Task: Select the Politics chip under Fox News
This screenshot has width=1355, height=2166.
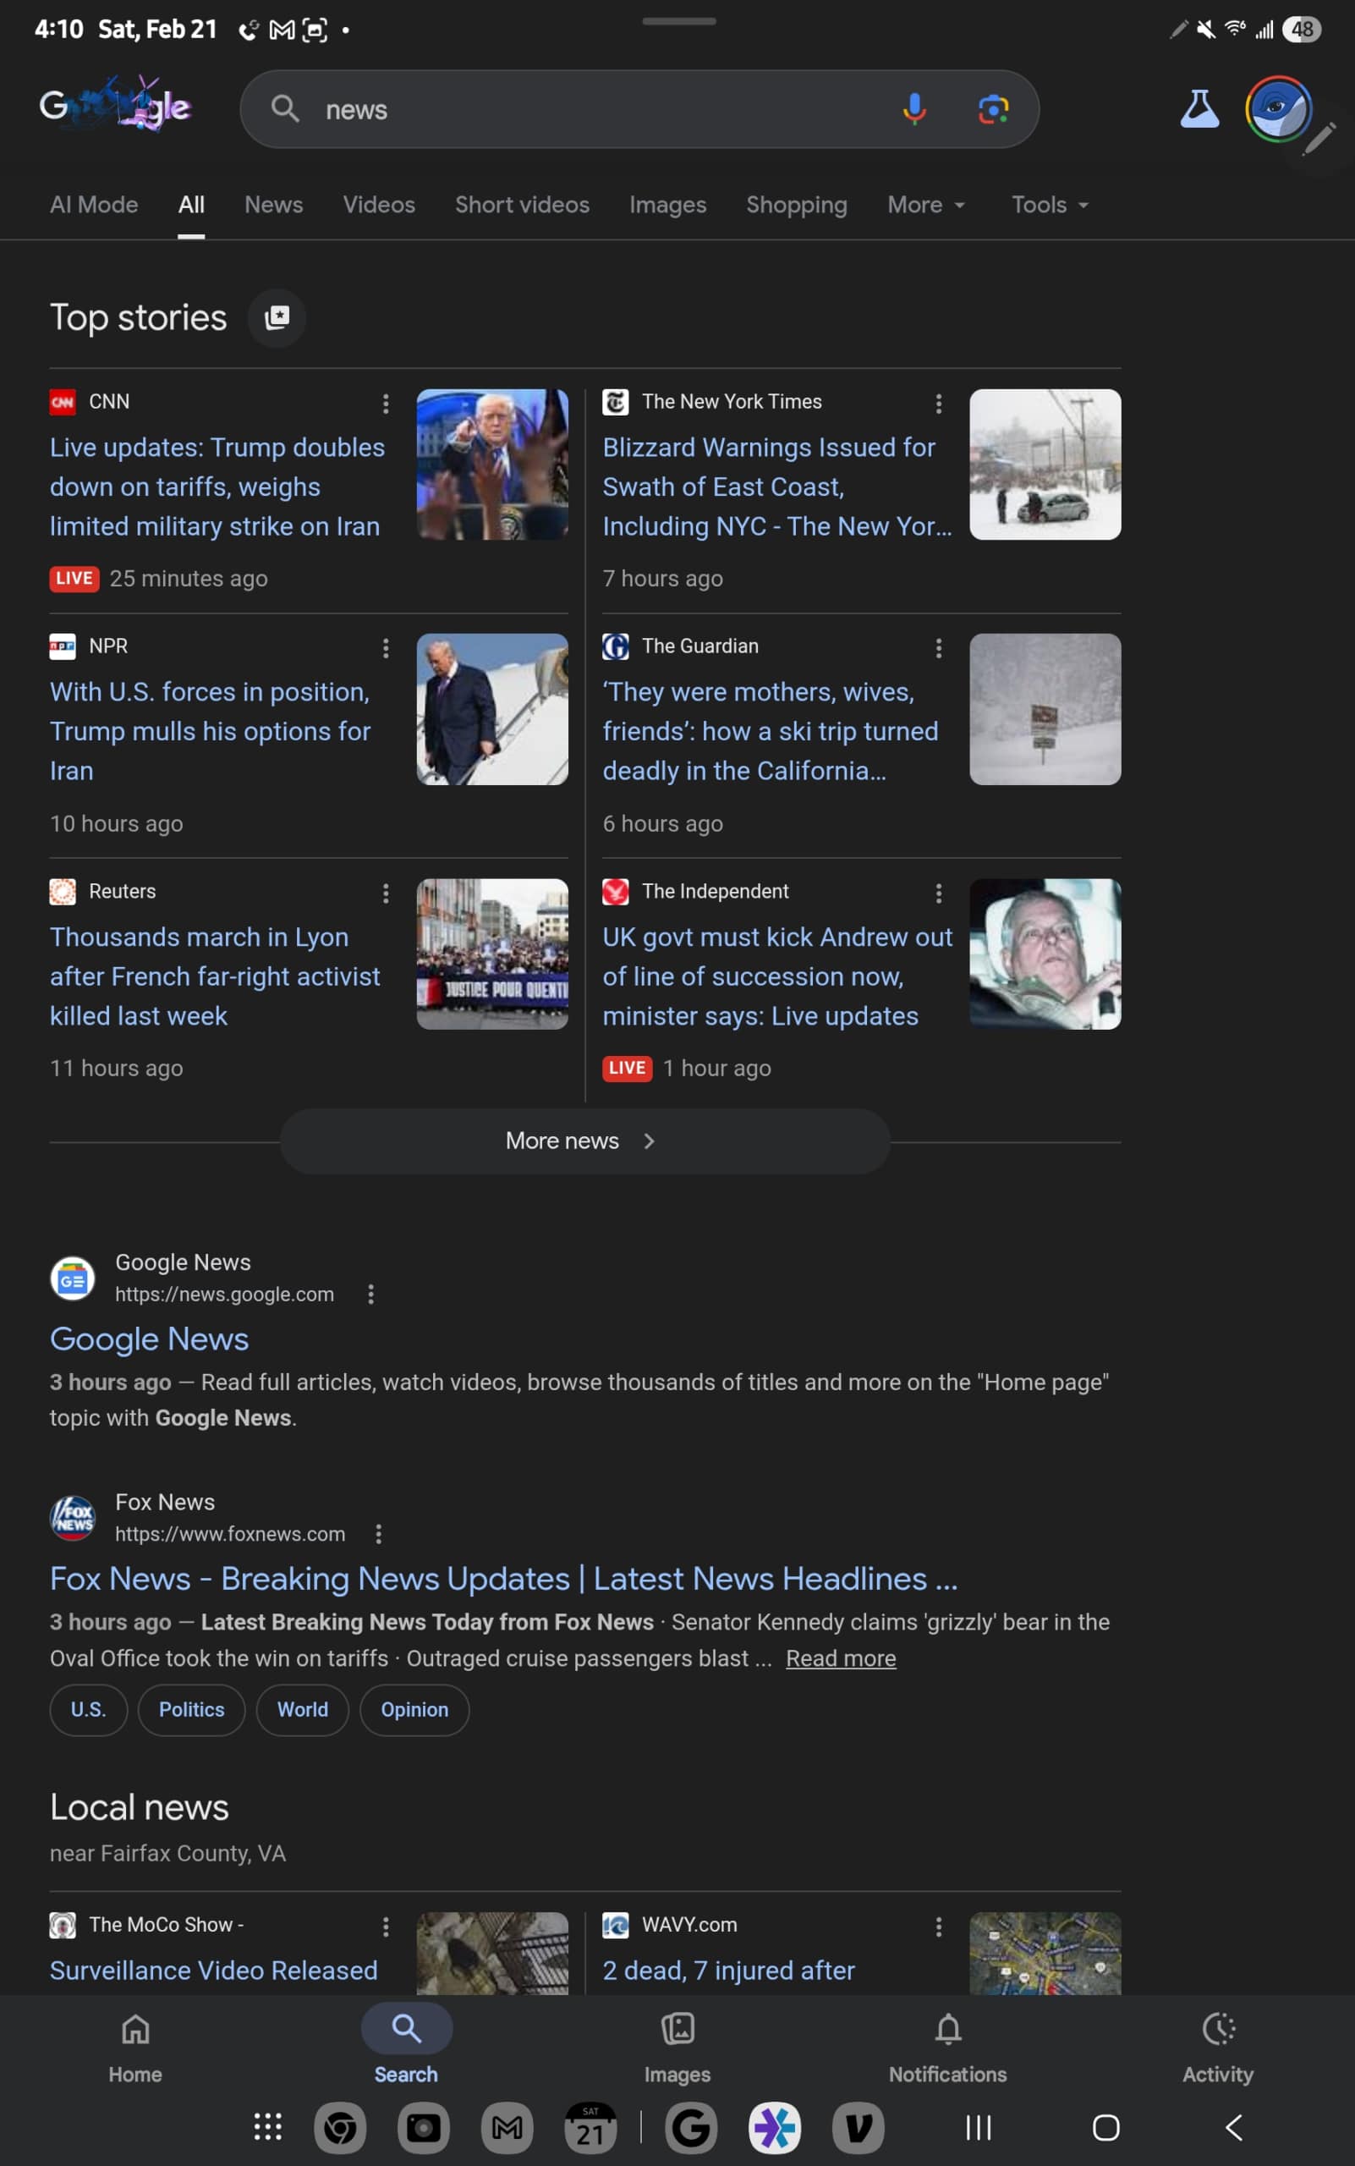Action: click(x=192, y=1709)
